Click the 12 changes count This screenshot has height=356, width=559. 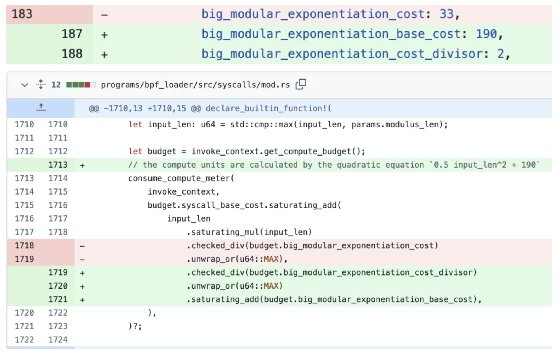[56, 85]
